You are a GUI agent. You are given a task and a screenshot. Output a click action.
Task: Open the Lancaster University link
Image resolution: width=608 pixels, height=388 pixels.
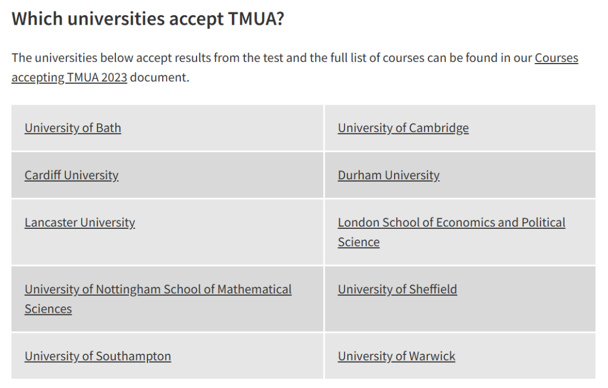tap(80, 222)
